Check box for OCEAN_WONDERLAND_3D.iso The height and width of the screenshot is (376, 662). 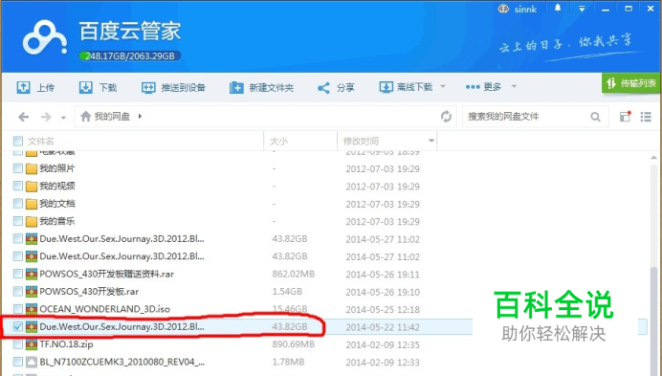[x=18, y=309]
